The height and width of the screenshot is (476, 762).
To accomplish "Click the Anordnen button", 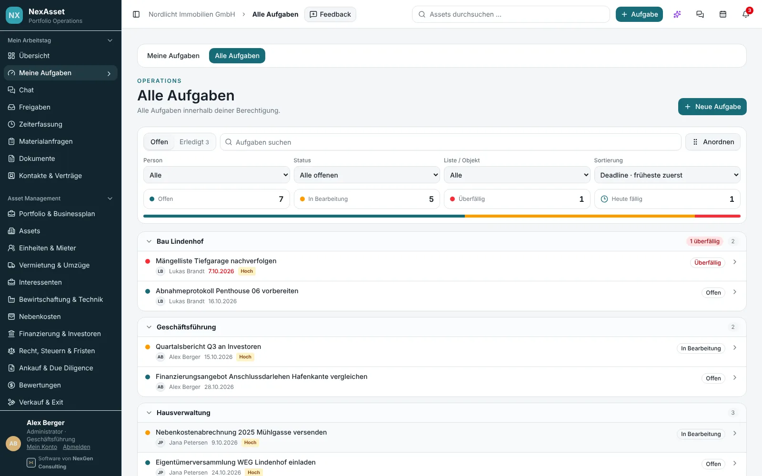I will [x=712, y=142].
